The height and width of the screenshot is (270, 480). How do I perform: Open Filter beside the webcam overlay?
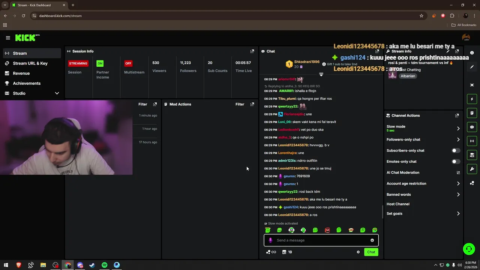coord(142,104)
